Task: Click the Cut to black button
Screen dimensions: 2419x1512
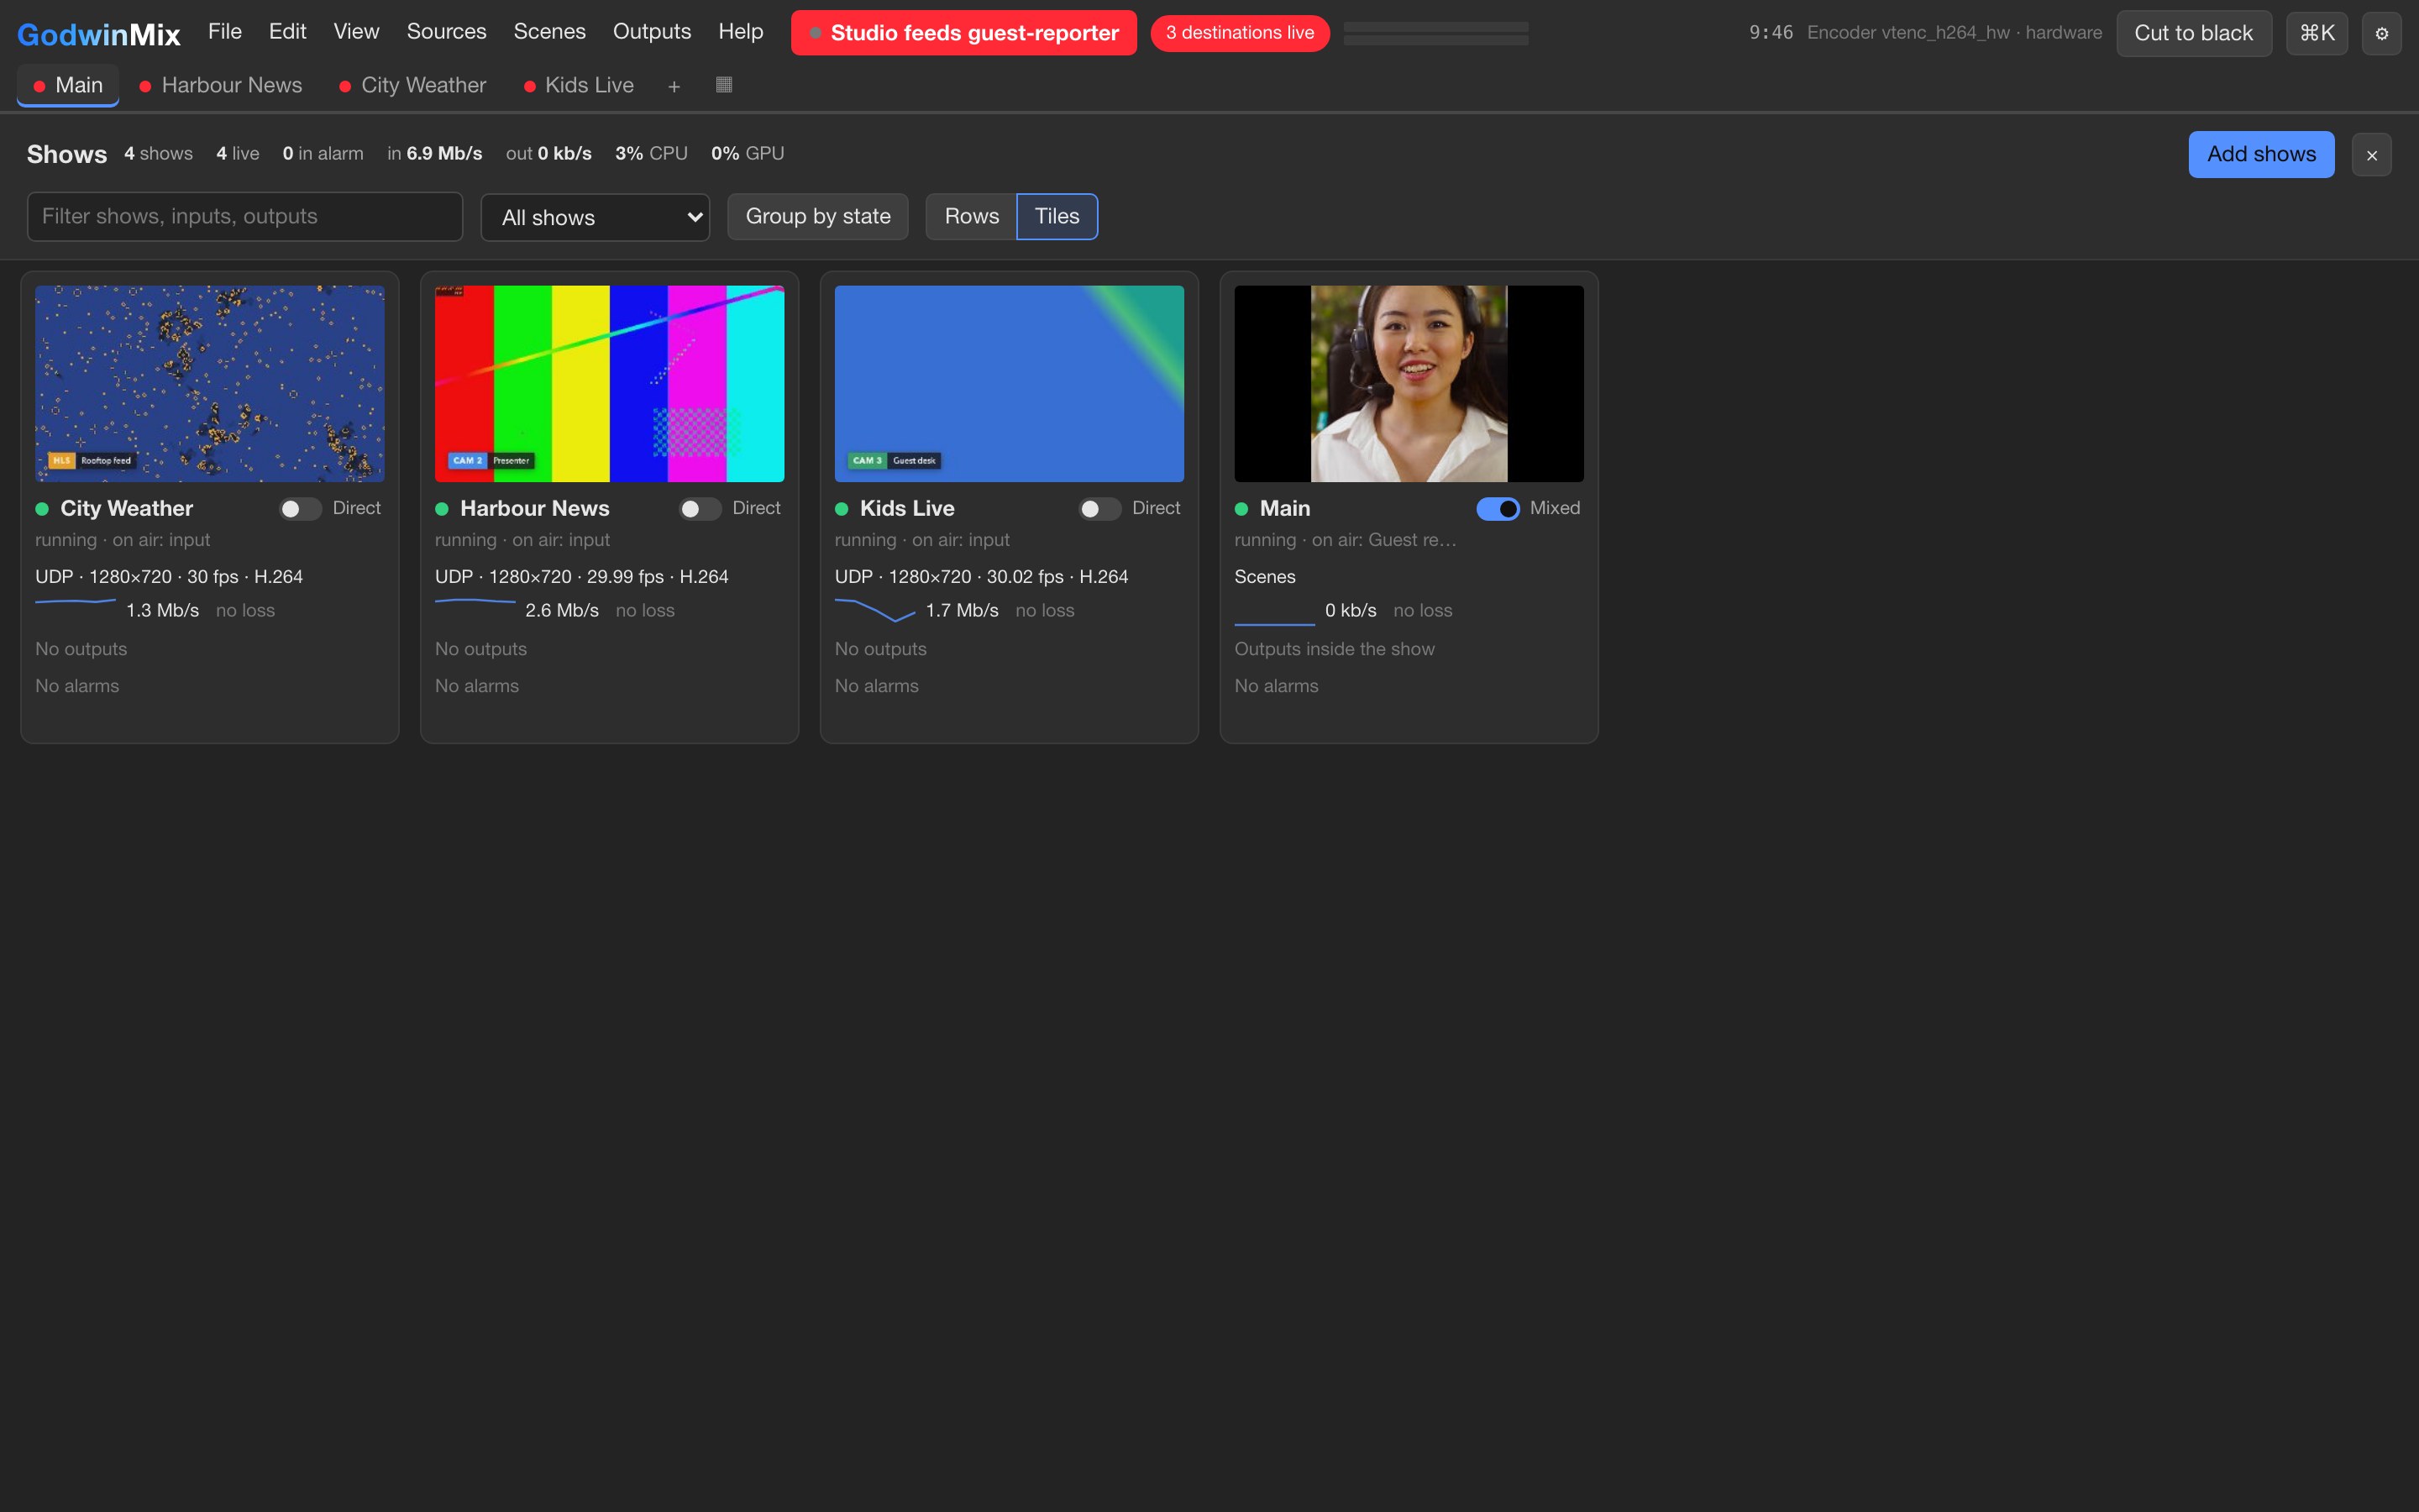Action: (x=2193, y=33)
